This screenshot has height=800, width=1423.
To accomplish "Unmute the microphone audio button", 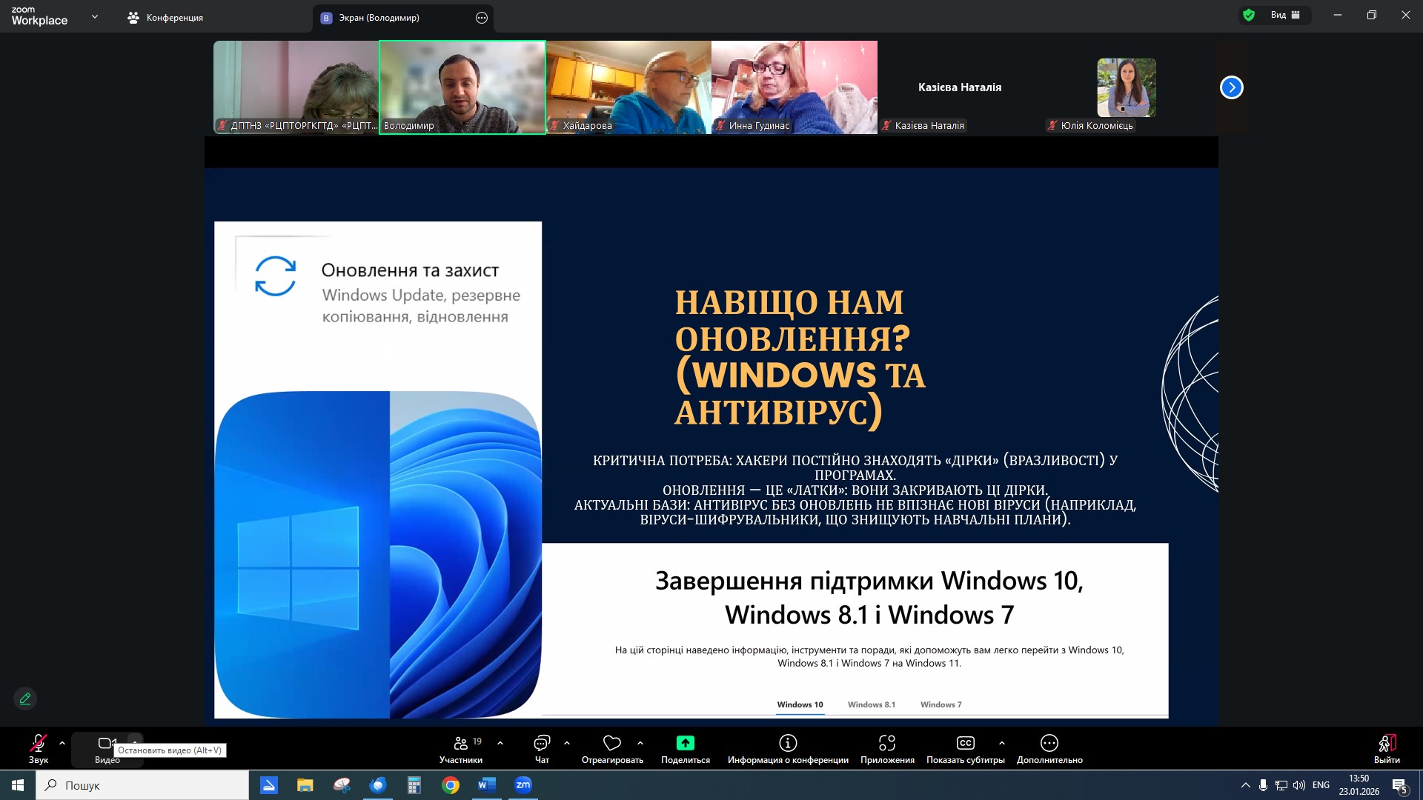I will (x=38, y=743).
